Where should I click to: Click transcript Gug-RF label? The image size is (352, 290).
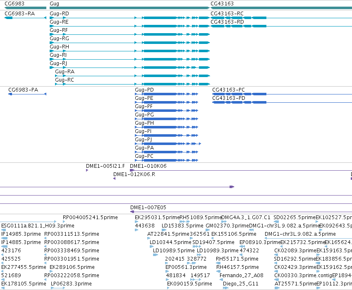click(x=59, y=30)
